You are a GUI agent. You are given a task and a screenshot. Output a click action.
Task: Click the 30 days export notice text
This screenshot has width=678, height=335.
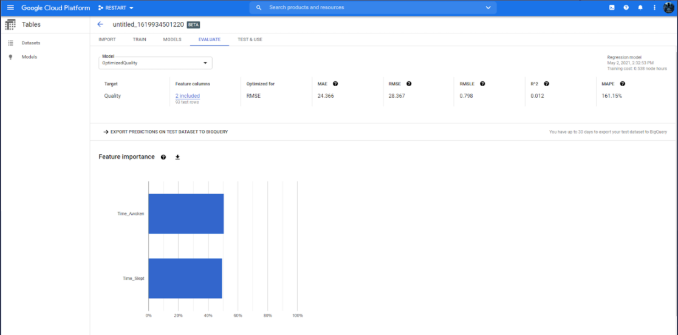click(608, 132)
